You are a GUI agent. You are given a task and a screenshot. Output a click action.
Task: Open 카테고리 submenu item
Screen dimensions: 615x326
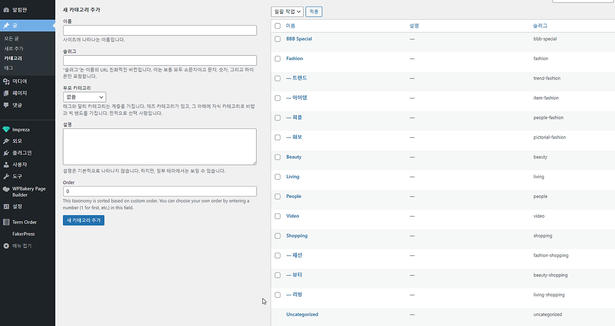pos(13,58)
